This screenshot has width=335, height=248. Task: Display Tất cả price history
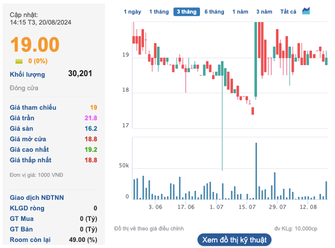tap(288, 12)
